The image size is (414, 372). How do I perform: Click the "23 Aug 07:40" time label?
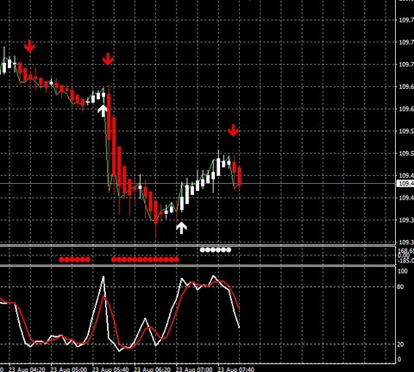click(x=235, y=369)
